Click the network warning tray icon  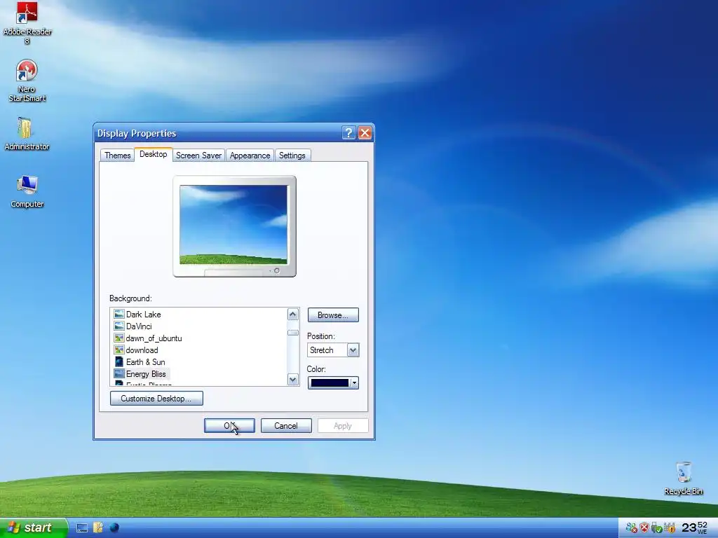tap(670, 528)
